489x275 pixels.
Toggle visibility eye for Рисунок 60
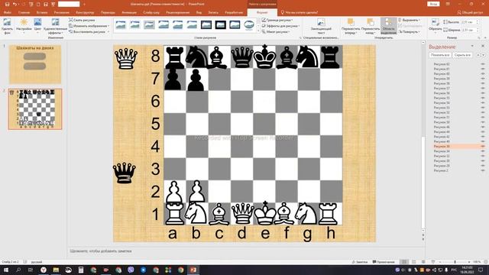click(x=483, y=74)
